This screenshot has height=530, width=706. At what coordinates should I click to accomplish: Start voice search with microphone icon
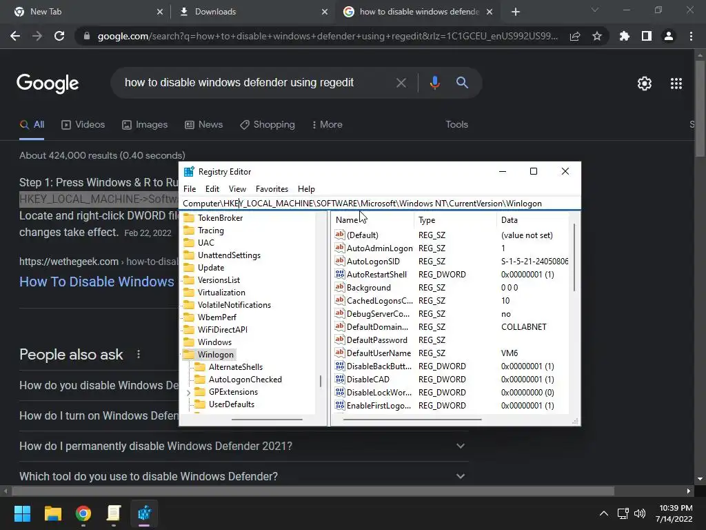click(434, 83)
